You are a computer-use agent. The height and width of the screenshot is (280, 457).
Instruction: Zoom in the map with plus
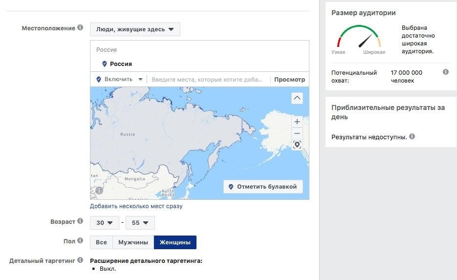click(x=297, y=122)
